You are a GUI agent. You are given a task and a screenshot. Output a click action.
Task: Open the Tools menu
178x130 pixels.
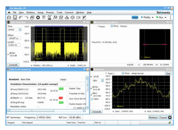pyautogui.click(x=59, y=12)
